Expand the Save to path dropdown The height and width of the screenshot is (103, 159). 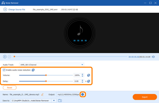point(54,101)
